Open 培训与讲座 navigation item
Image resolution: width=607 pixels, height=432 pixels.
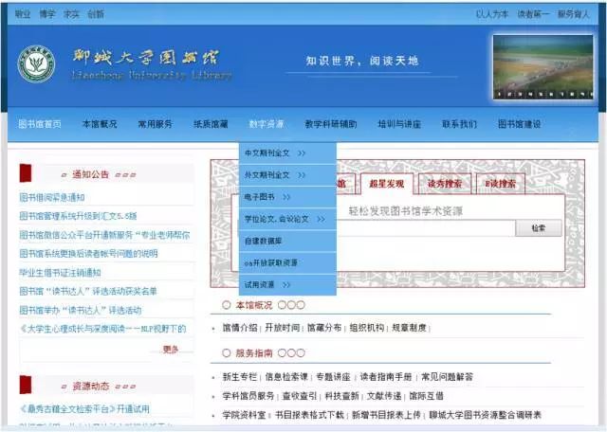[399, 124]
